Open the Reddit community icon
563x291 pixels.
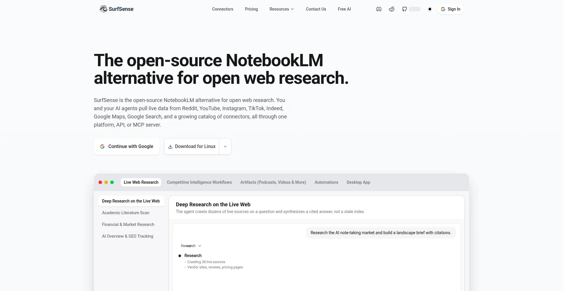pyautogui.click(x=392, y=9)
